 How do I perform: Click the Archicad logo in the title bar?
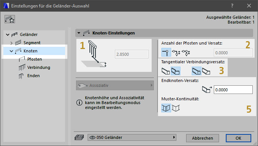(x=6, y=6)
